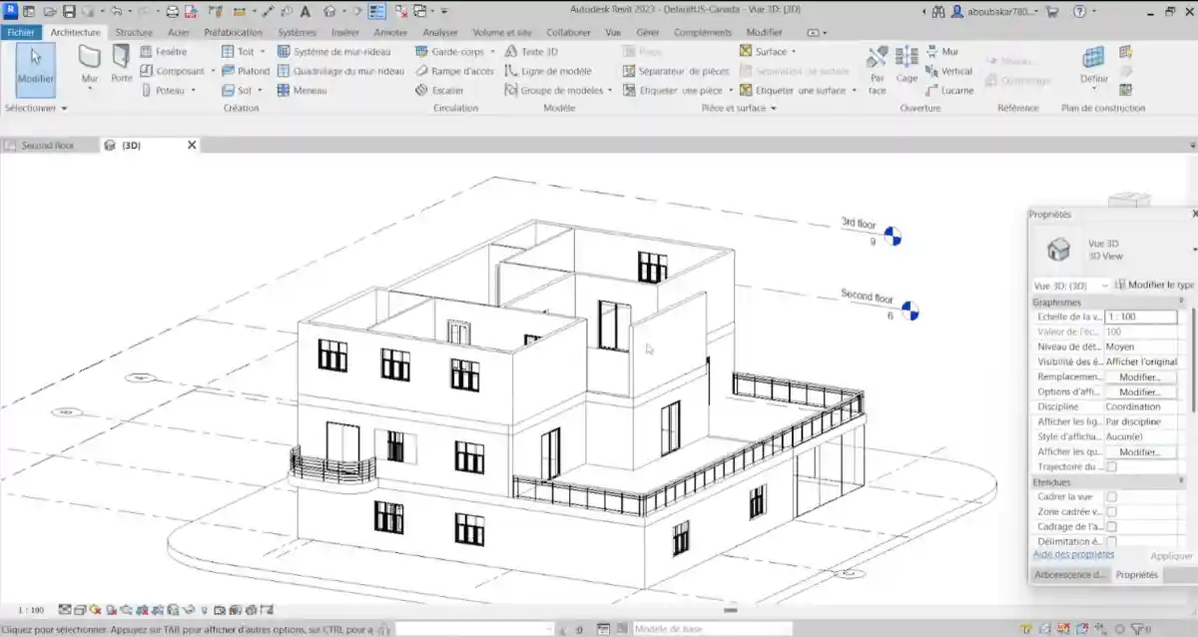Click the Graphismes section header
The width and height of the screenshot is (1198, 637).
[x=1108, y=302]
